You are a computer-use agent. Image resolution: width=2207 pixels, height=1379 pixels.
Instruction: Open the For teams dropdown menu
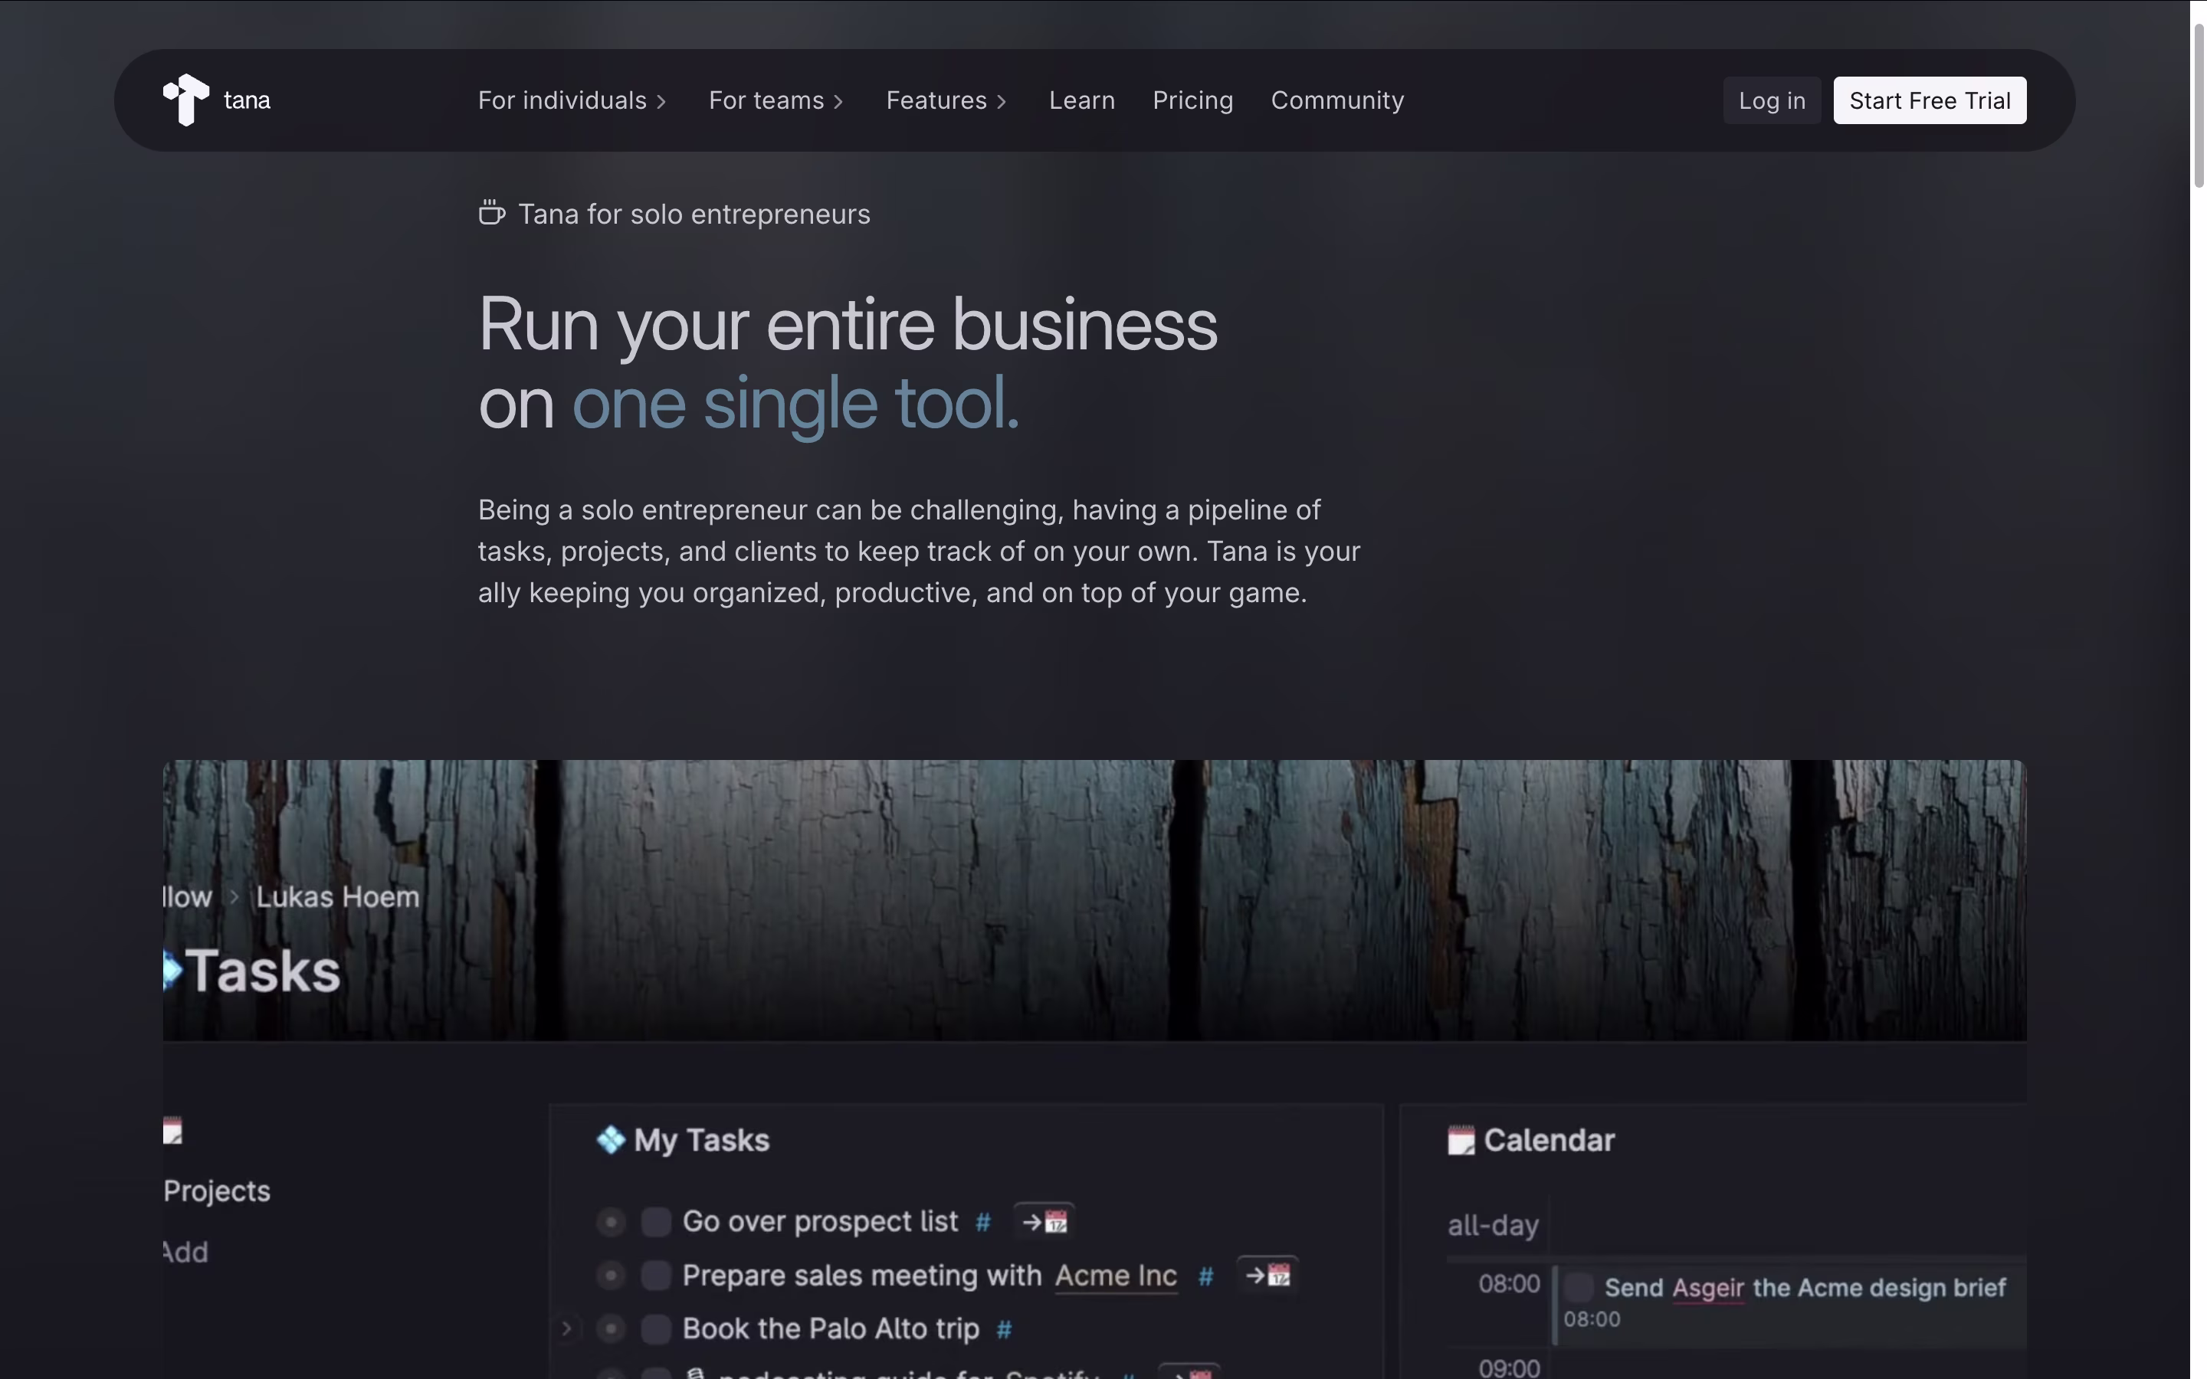tap(776, 100)
